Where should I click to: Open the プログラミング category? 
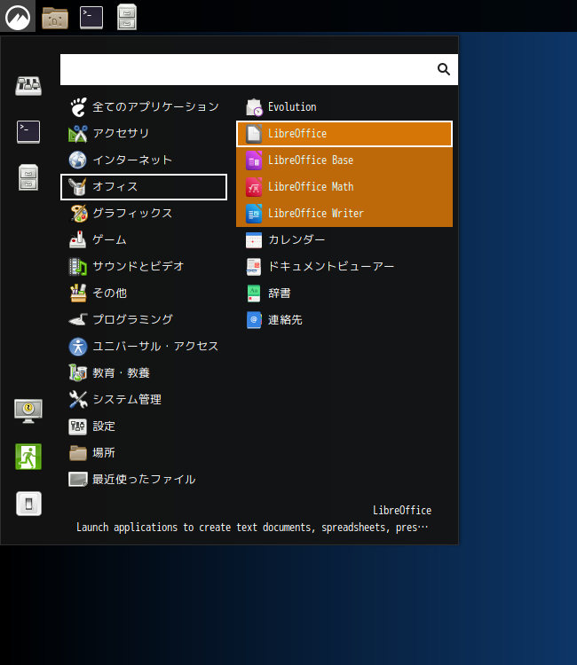[144, 320]
